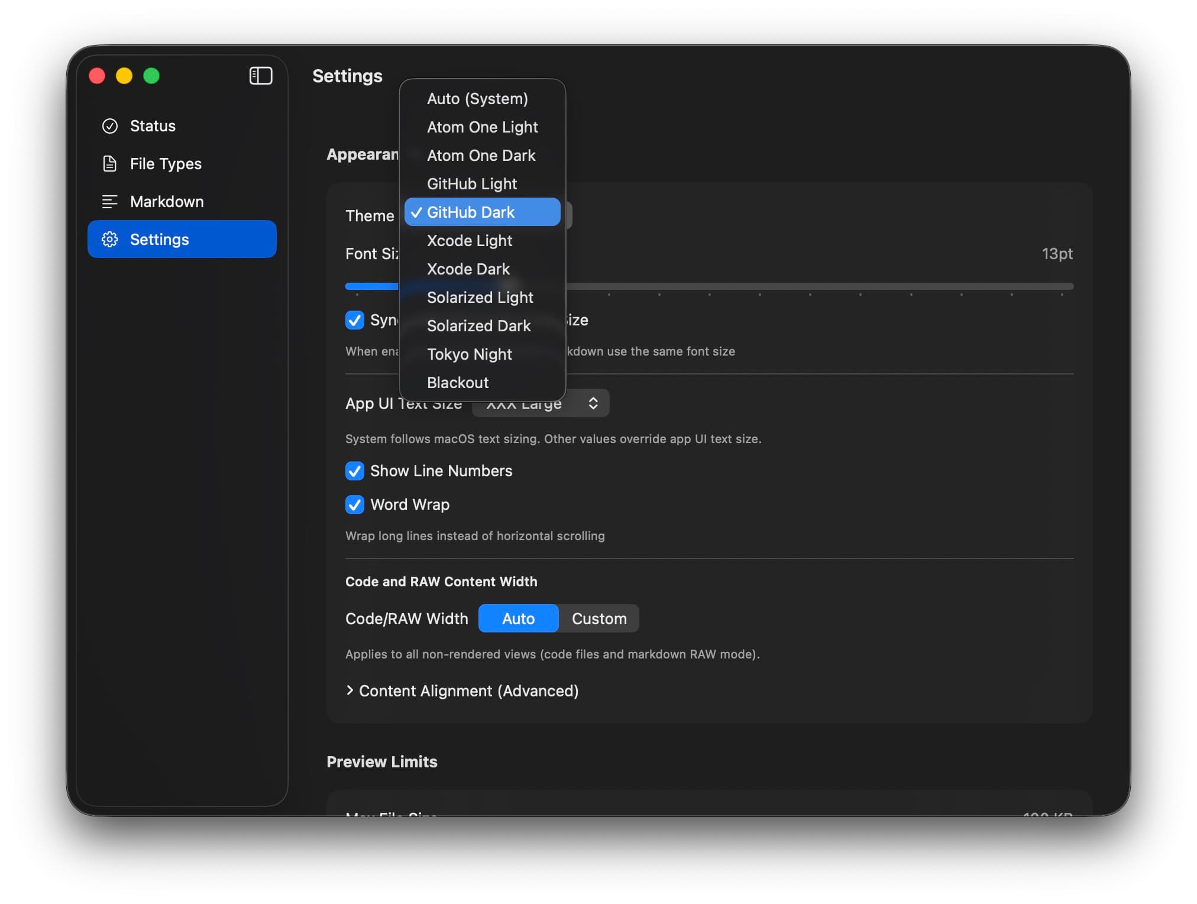Click the Markdown lines icon in sidebar
The height and width of the screenshot is (904, 1197).
pos(110,202)
